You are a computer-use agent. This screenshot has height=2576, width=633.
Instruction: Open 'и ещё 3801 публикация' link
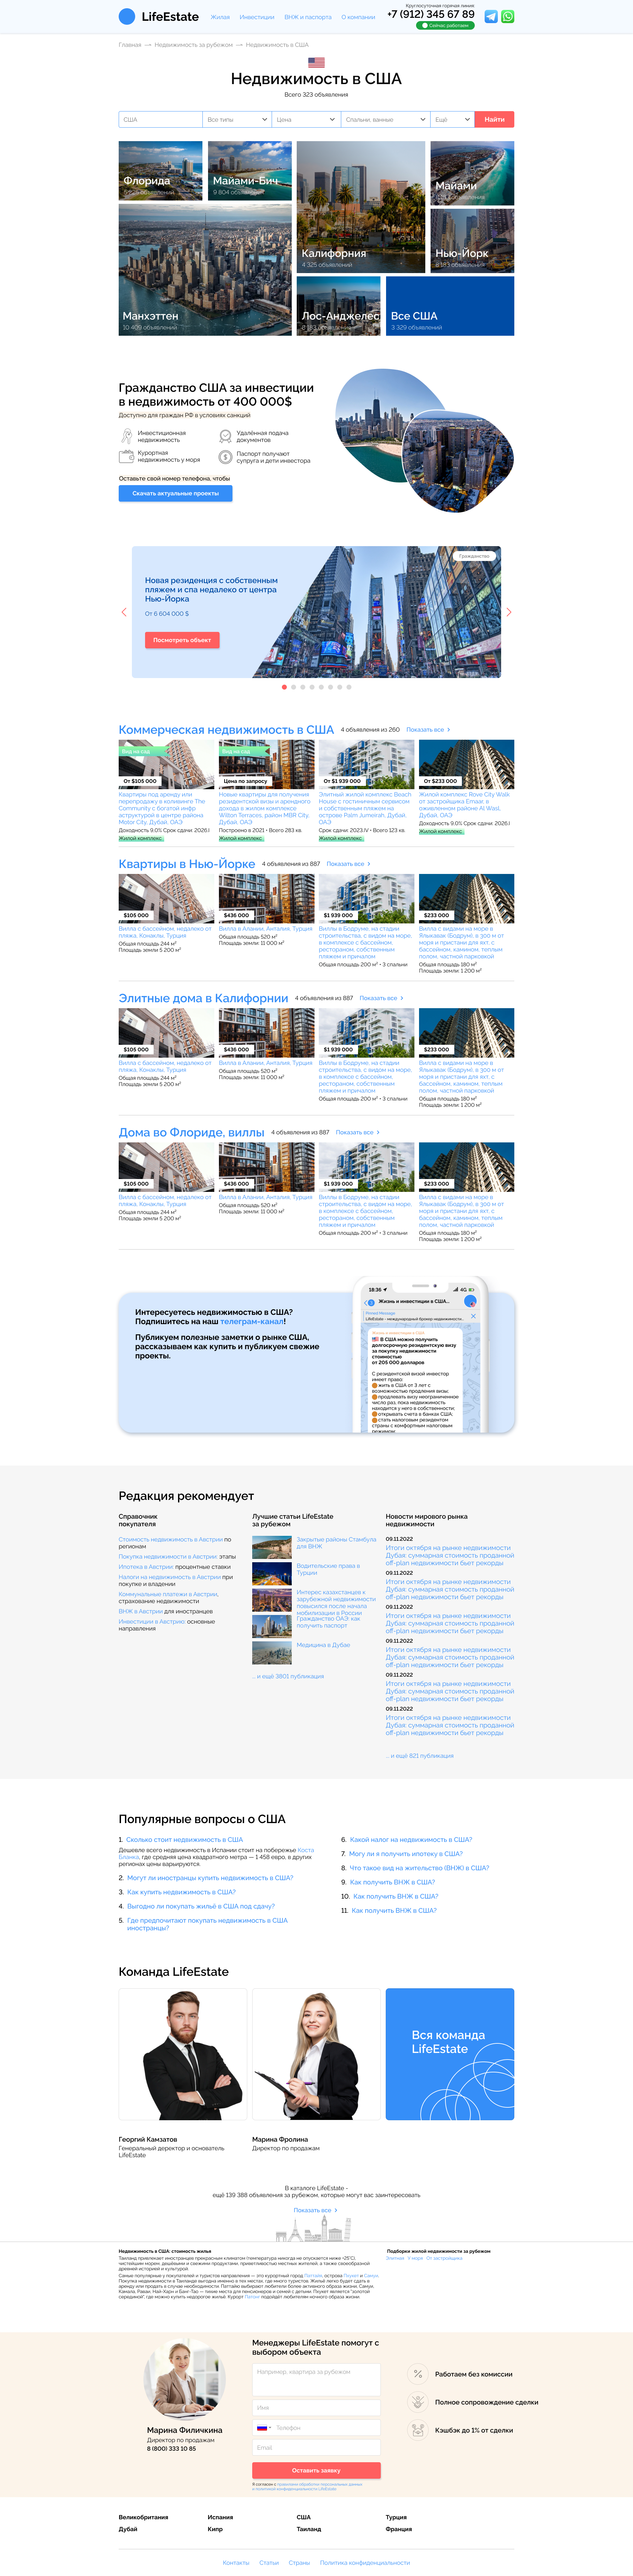click(288, 1676)
